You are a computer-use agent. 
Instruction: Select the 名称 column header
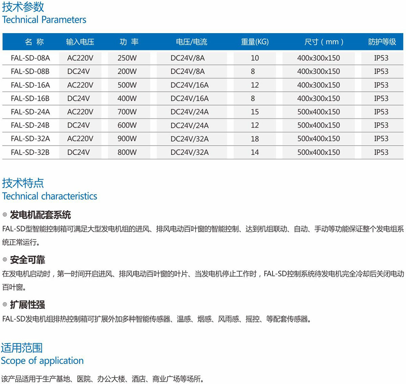pyautogui.click(x=34, y=42)
